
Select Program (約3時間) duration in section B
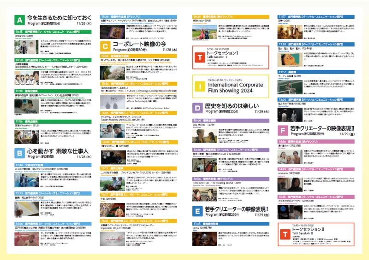[41, 156]
